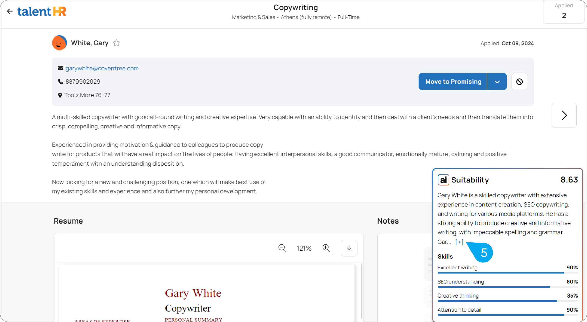Viewport: 587px width, 322px height.
Task: Click the back arrow icon
Action: click(x=10, y=11)
